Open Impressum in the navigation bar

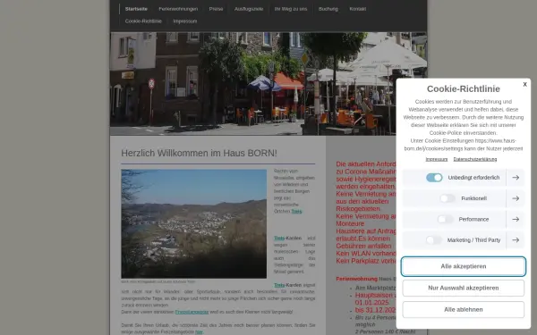pos(185,21)
